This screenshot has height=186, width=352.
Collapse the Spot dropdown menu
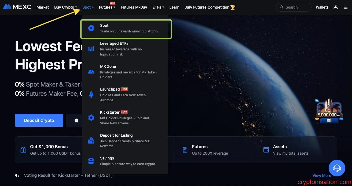[x=88, y=7]
